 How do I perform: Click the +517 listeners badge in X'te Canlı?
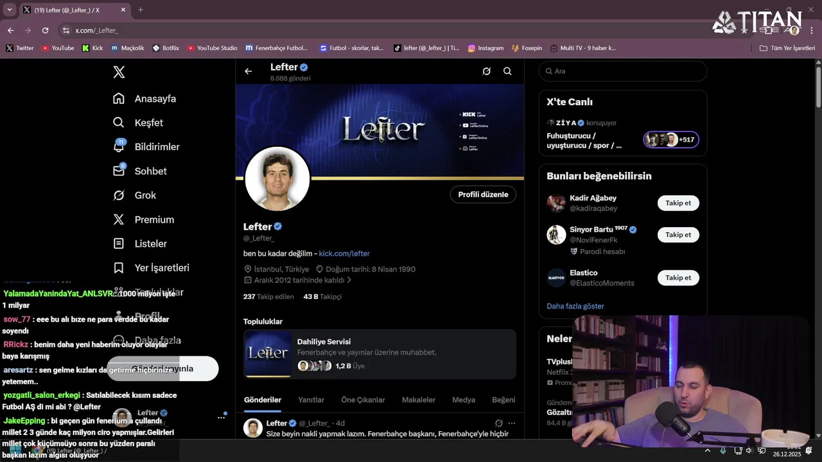pyautogui.click(x=672, y=140)
